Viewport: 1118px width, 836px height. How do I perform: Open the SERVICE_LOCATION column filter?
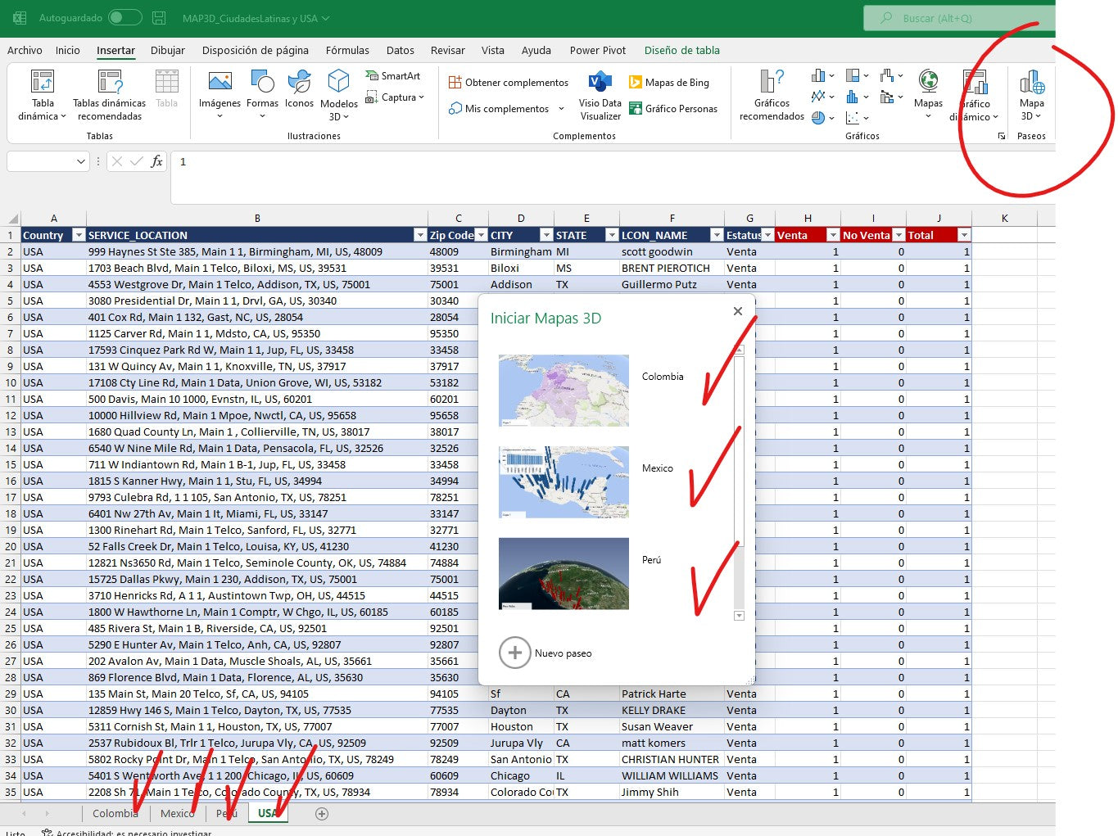pos(420,235)
